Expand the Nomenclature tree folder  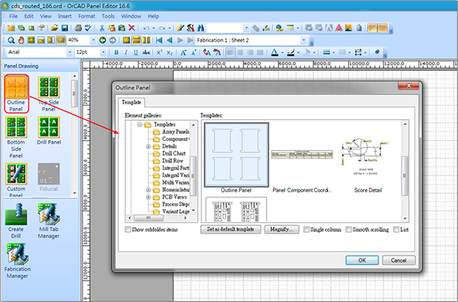tap(148, 190)
